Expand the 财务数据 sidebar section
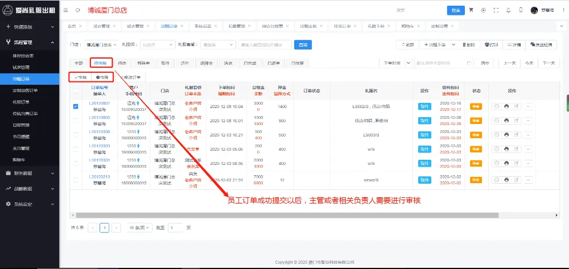Image resolution: width=569 pixels, height=269 pixels. point(30,173)
